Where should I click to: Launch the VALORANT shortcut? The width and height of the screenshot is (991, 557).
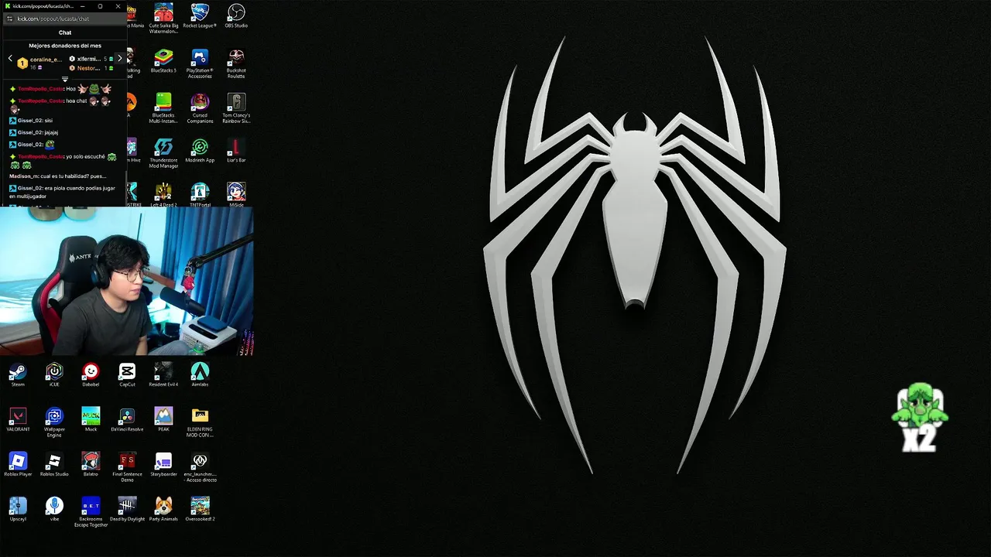18,420
